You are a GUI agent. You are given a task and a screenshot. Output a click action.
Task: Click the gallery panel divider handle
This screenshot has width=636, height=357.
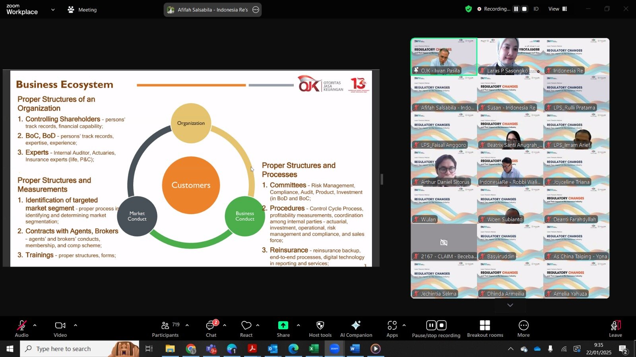pos(382,179)
